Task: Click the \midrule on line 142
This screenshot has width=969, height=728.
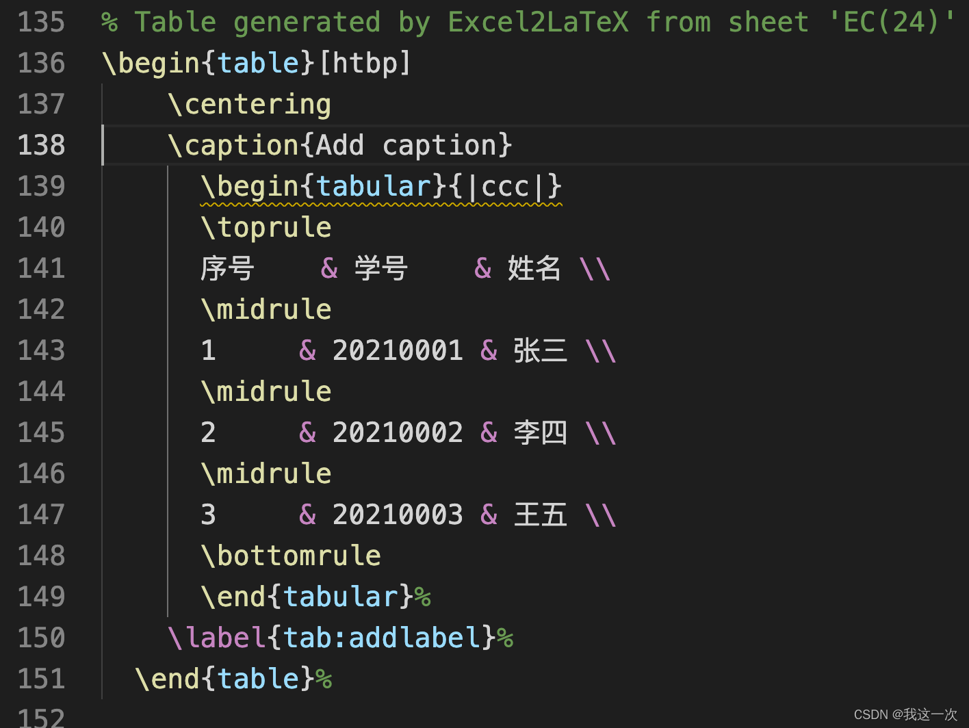Action: click(266, 309)
